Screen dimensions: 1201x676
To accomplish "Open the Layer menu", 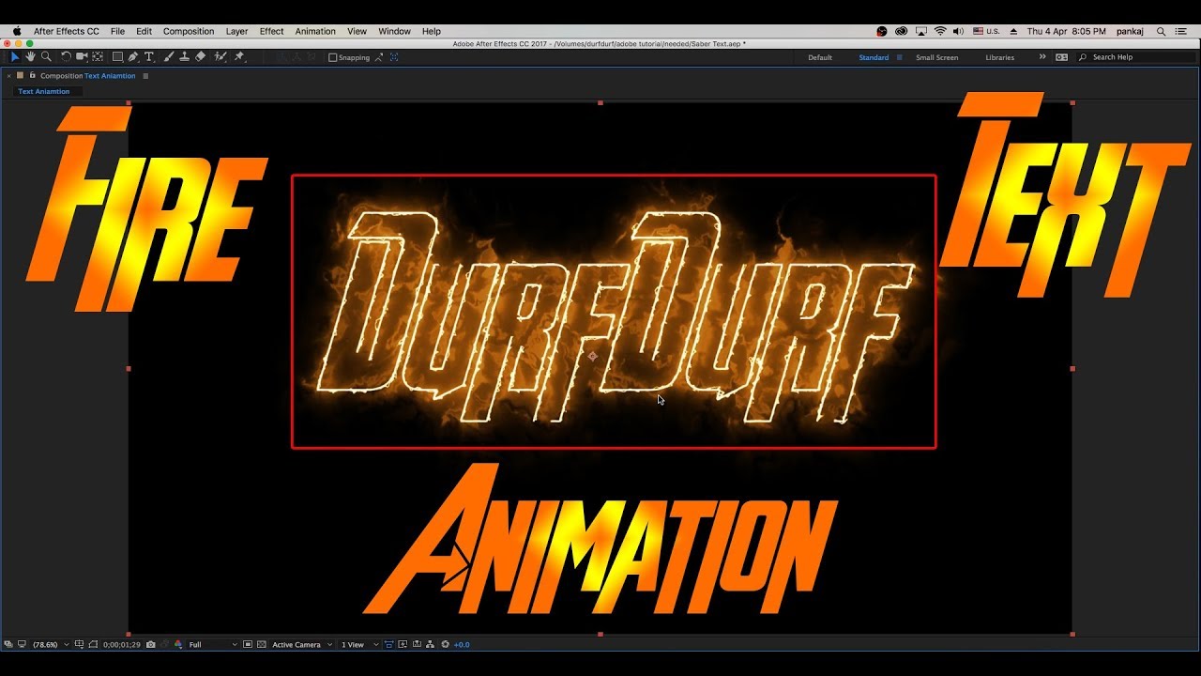I will (236, 31).
